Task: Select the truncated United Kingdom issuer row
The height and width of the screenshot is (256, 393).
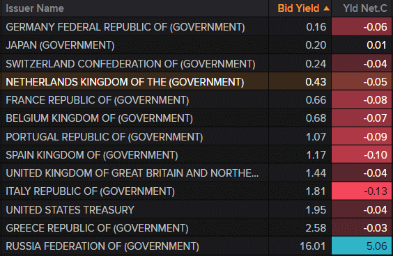Action: tap(196, 173)
